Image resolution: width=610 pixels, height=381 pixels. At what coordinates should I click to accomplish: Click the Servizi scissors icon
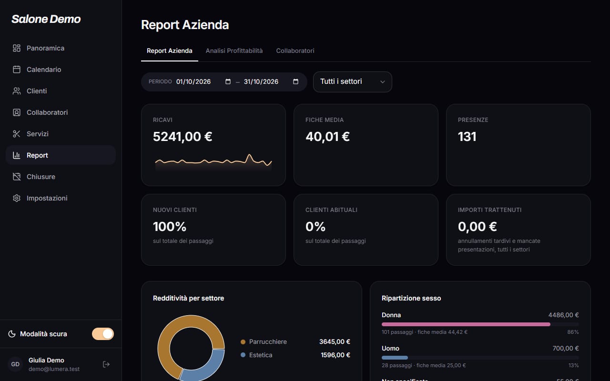click(x=17, y=134)
